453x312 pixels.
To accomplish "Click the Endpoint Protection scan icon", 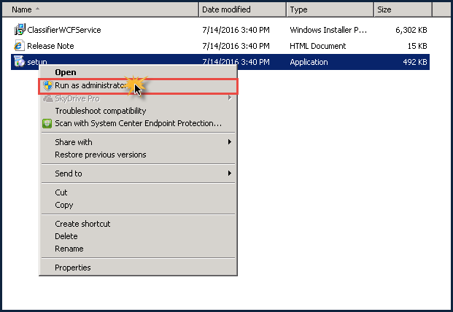I will 48,123.
